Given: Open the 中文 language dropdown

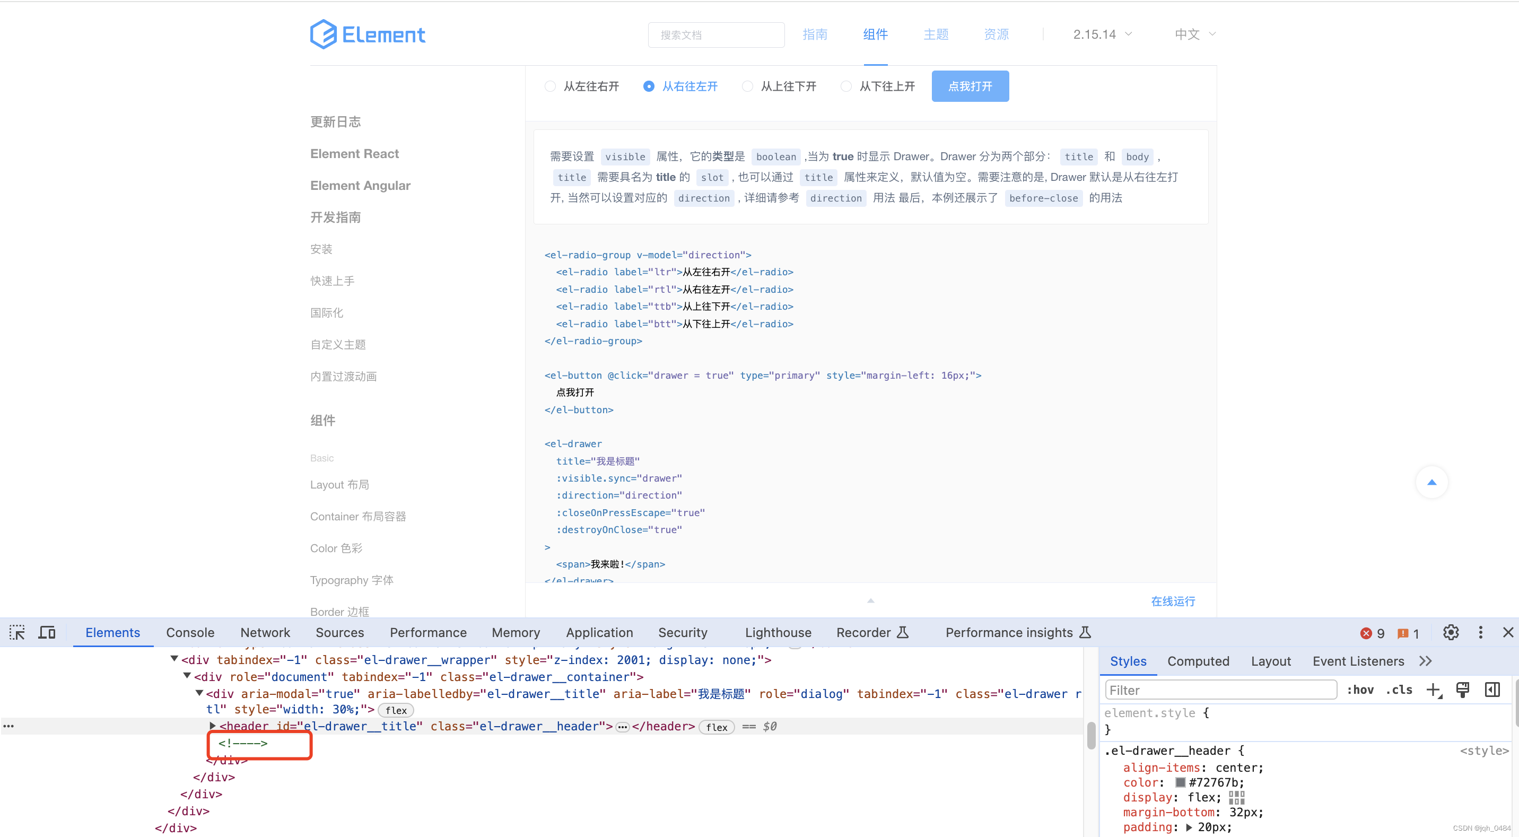Looking at the screenshot, I should coord(1194,33).
